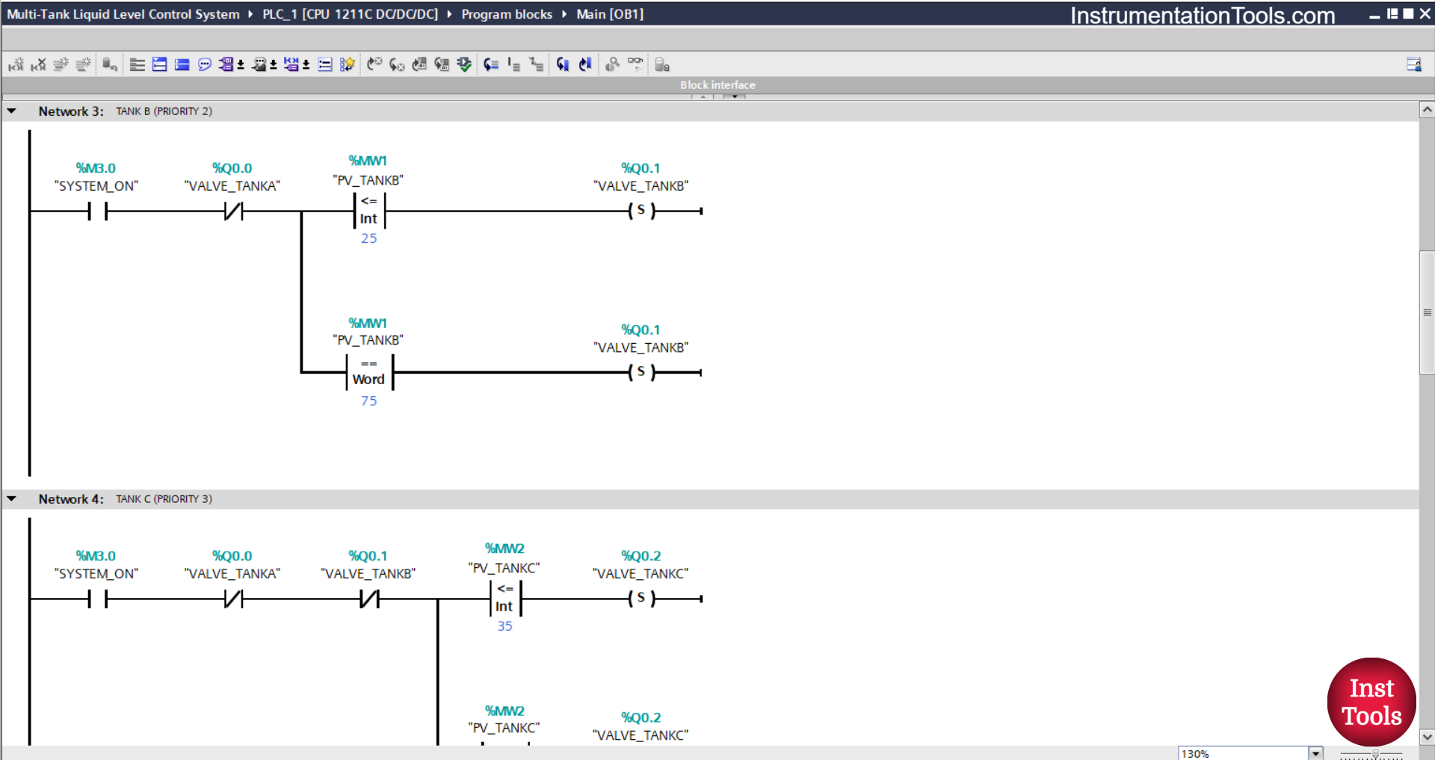Open the zoom percentage dropdown

pos(1315,753)
